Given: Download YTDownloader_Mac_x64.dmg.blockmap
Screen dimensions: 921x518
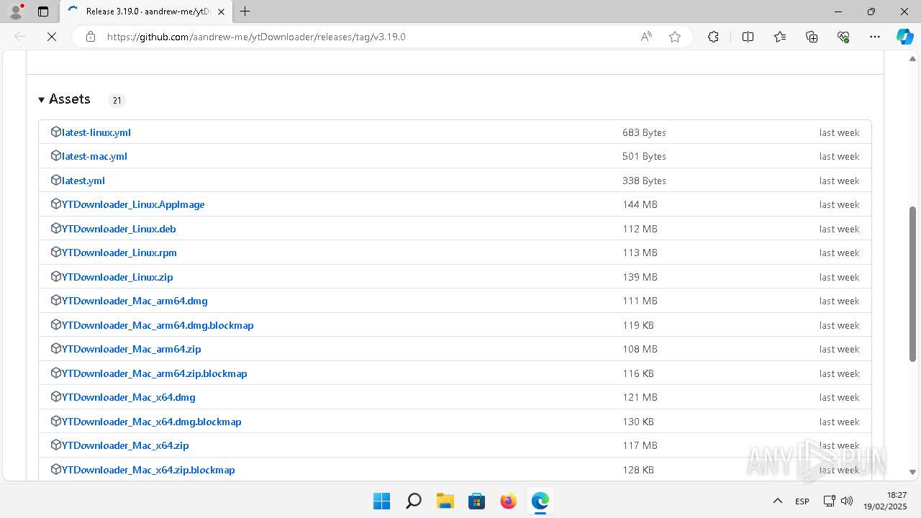Looking at the screenshot, I should pyautogui.click(x=152, y=422).
